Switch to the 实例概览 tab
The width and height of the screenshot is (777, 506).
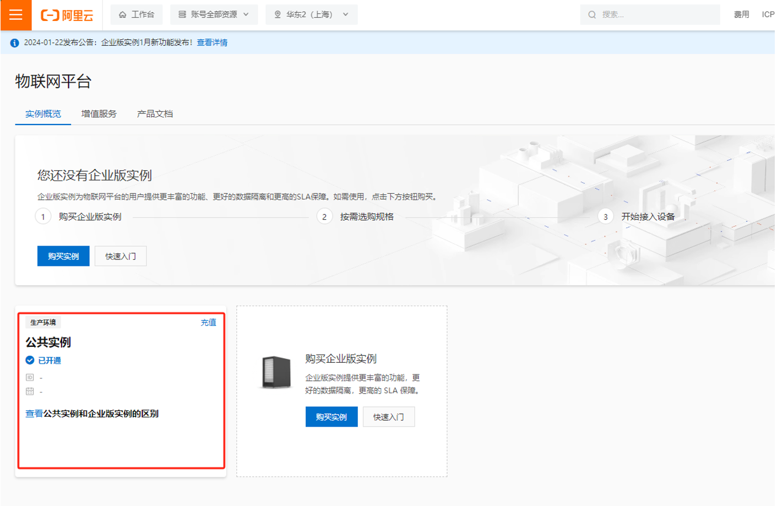point(43,114)
